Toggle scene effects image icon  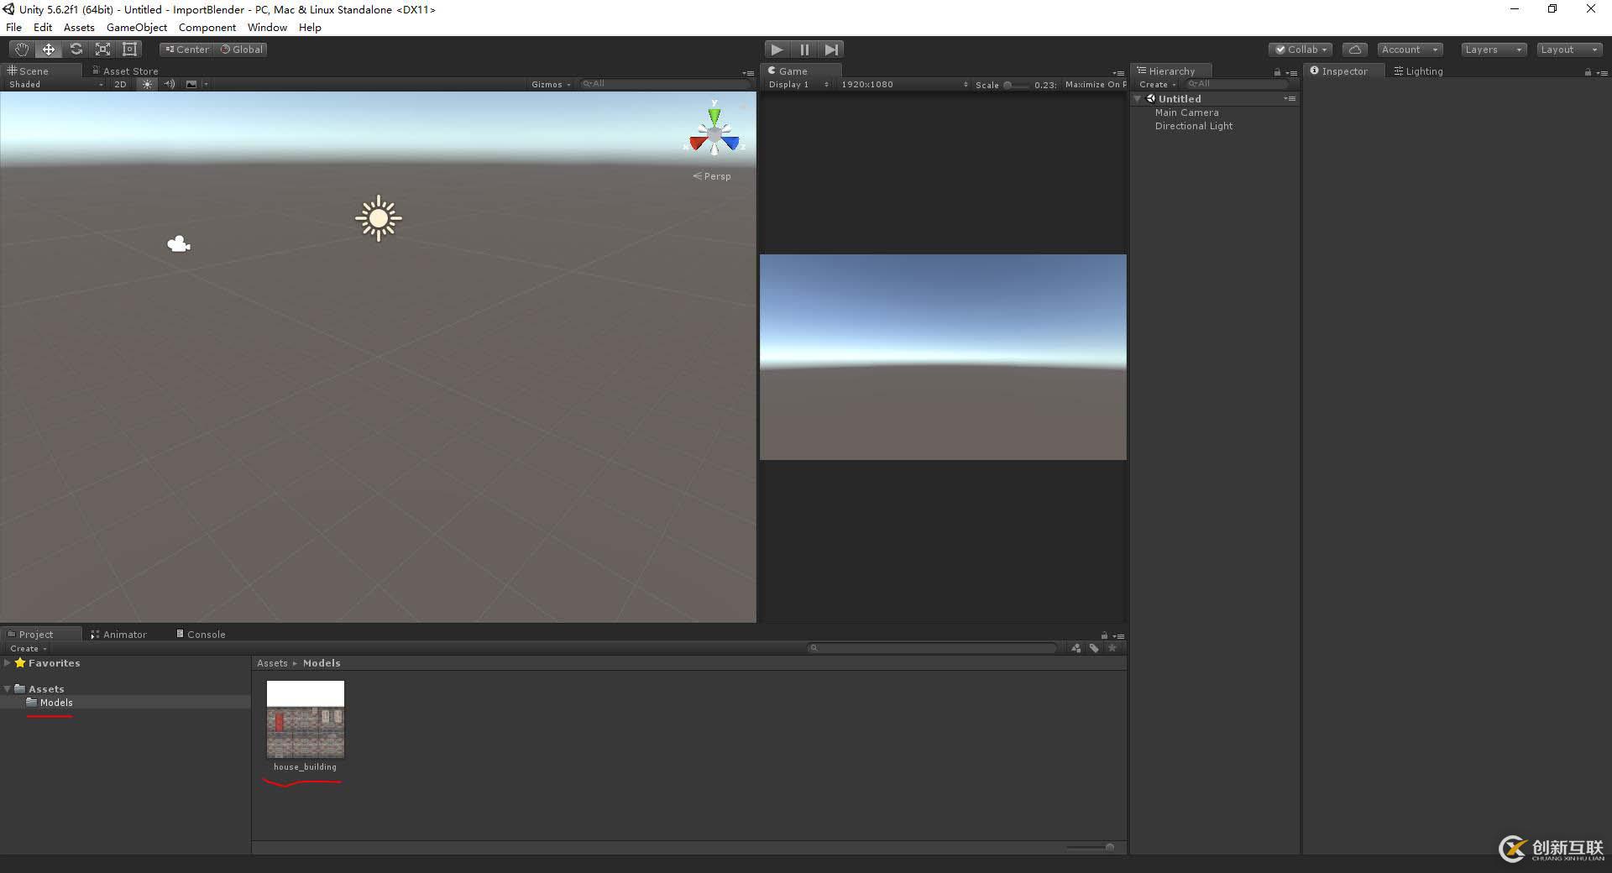[191, 84]
